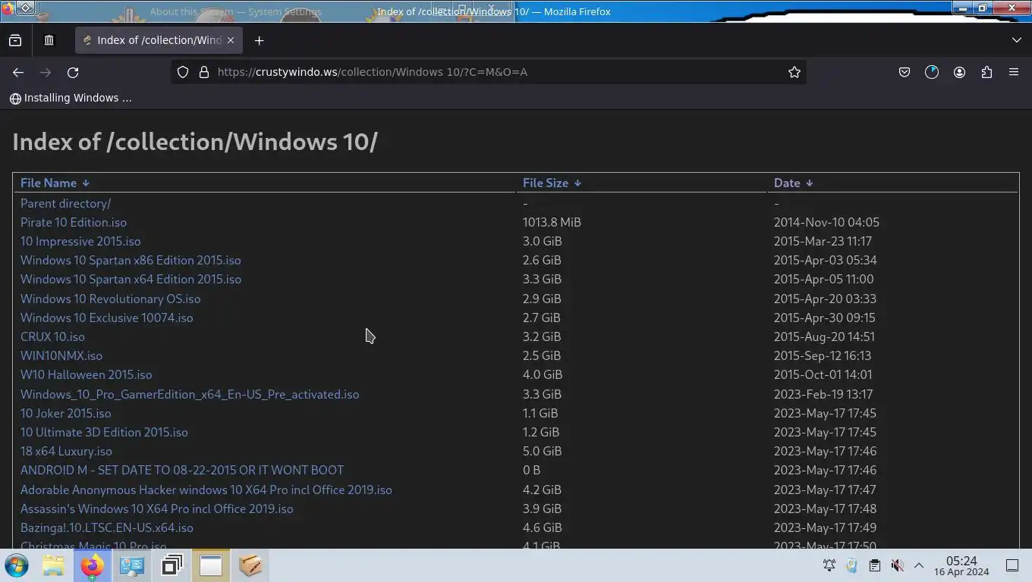
Task: Open the Start menu orb
Action: point(17,565)
